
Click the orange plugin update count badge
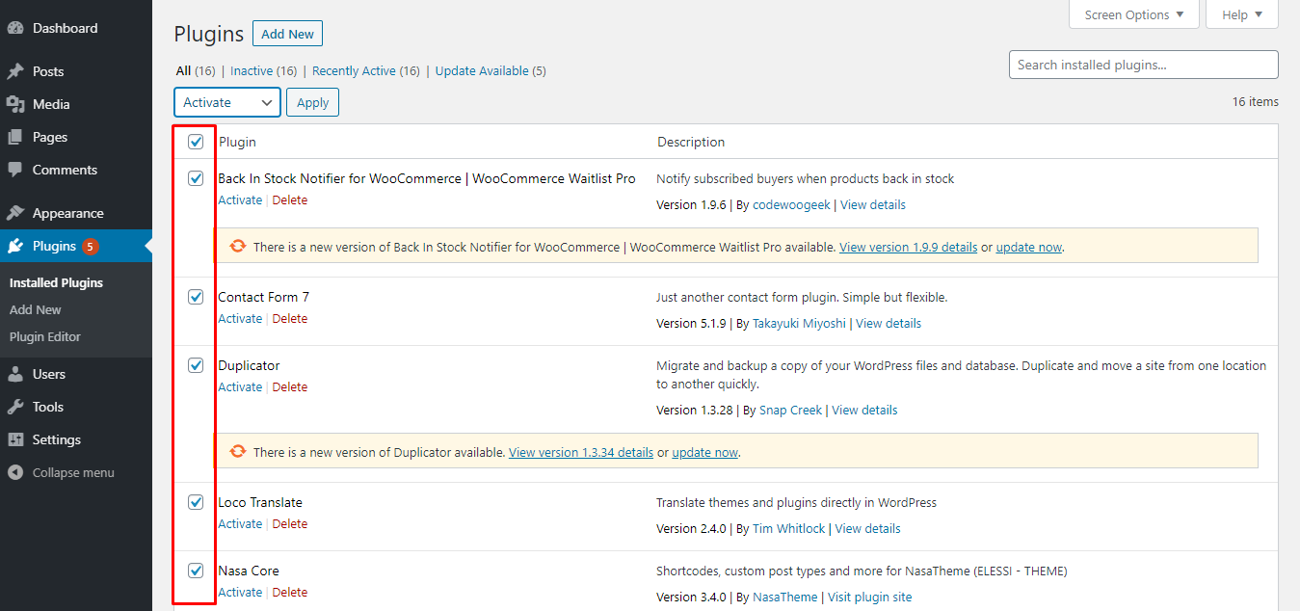(90, 246)
